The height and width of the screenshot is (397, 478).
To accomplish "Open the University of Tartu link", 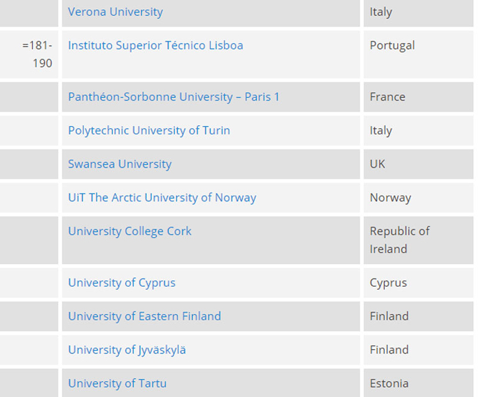I will [117, 383].
